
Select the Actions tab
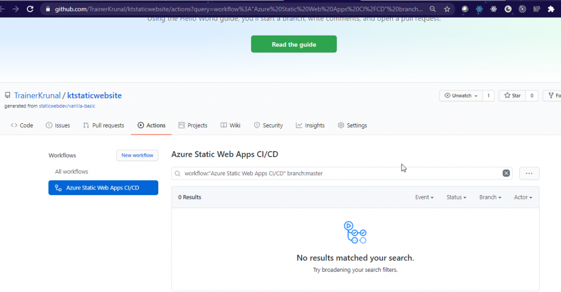tap(151, 125)
